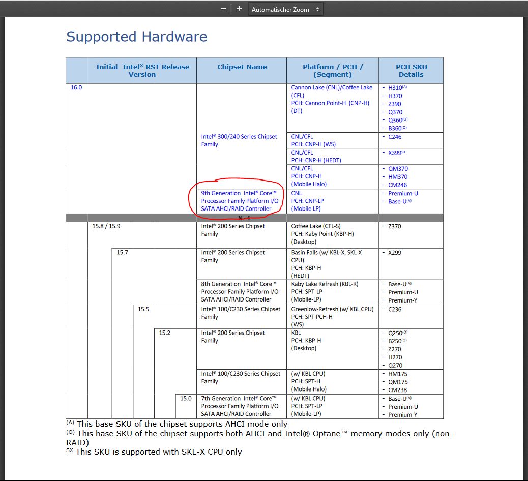Click the SKL-X CPU only footnote
This screenshot has height=481, width=528.
click(x=154, y=452)
